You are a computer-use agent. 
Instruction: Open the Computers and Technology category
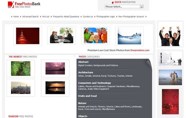click(94, 83)
